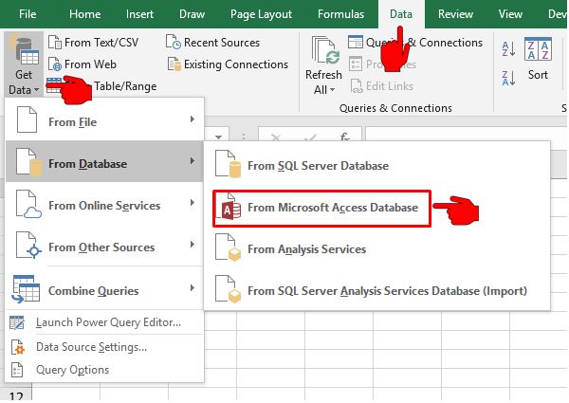Click the SQL Server Database icon
569x403 pixels.
click(x=228, y=164)
